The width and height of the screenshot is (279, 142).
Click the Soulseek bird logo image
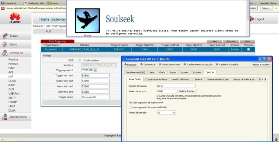pos(87,20)
